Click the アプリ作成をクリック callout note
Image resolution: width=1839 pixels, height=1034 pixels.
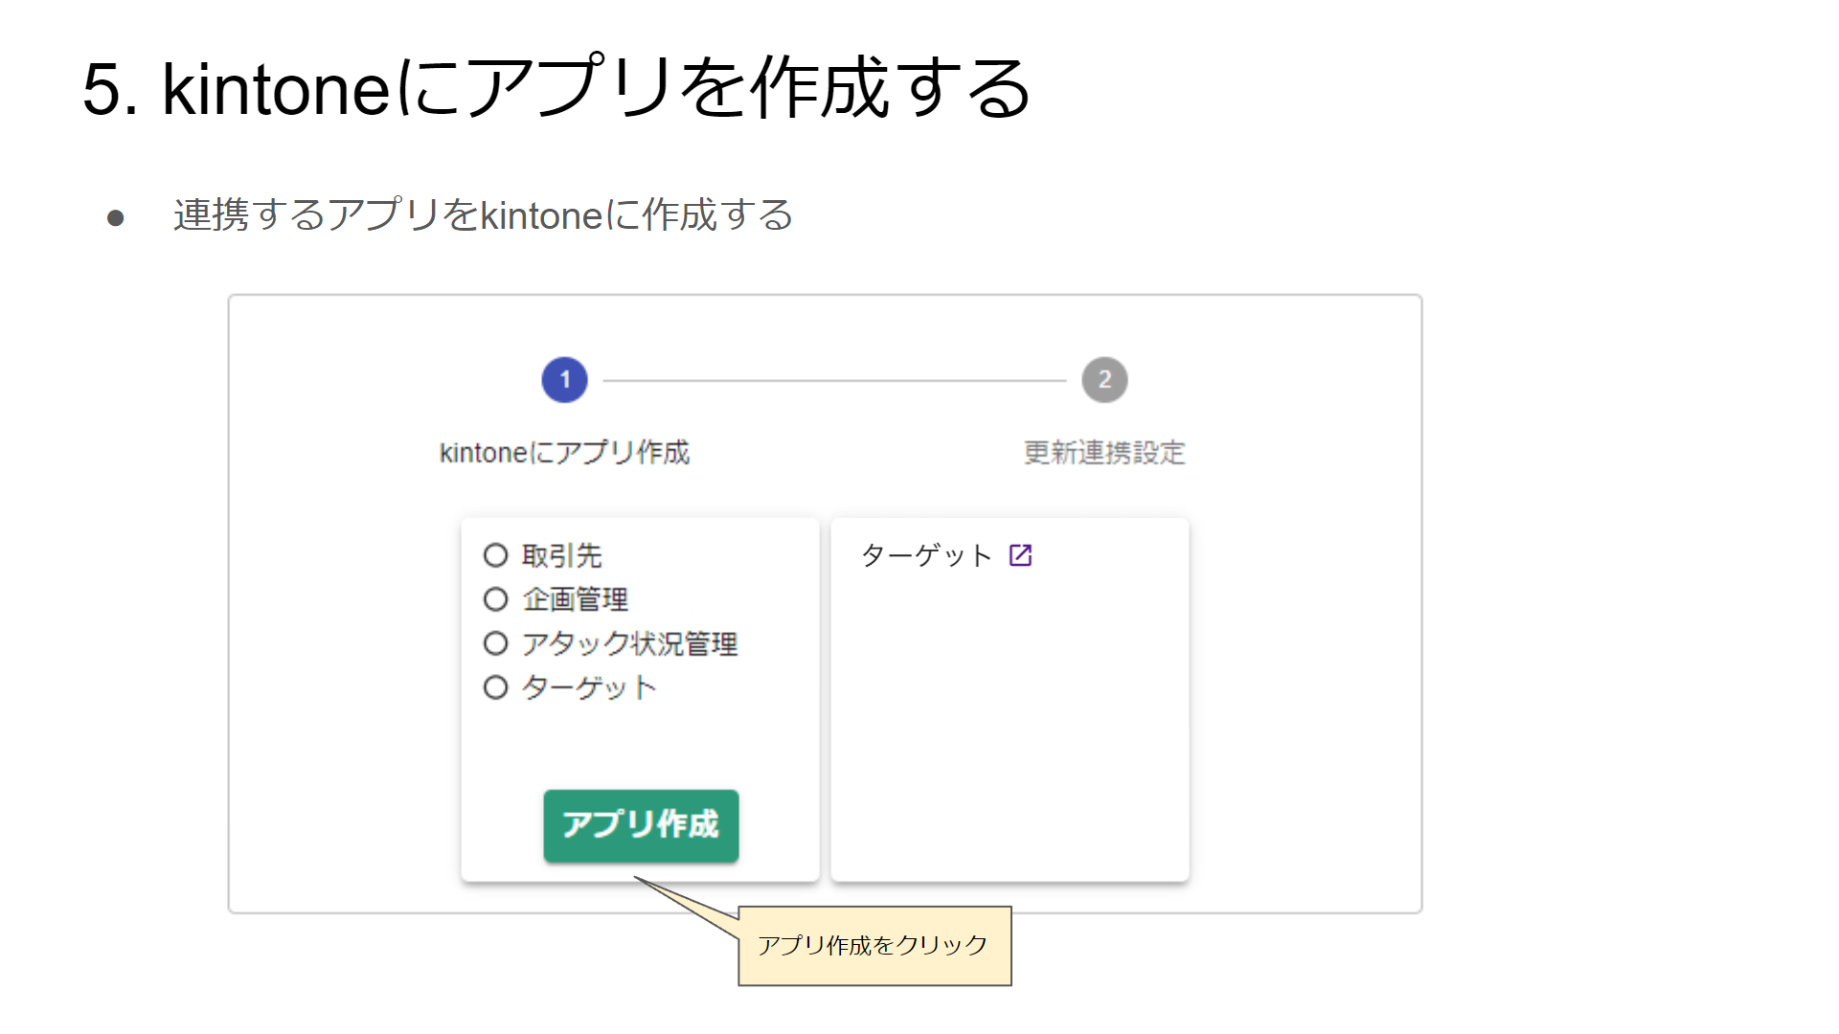tap(874, 946)
